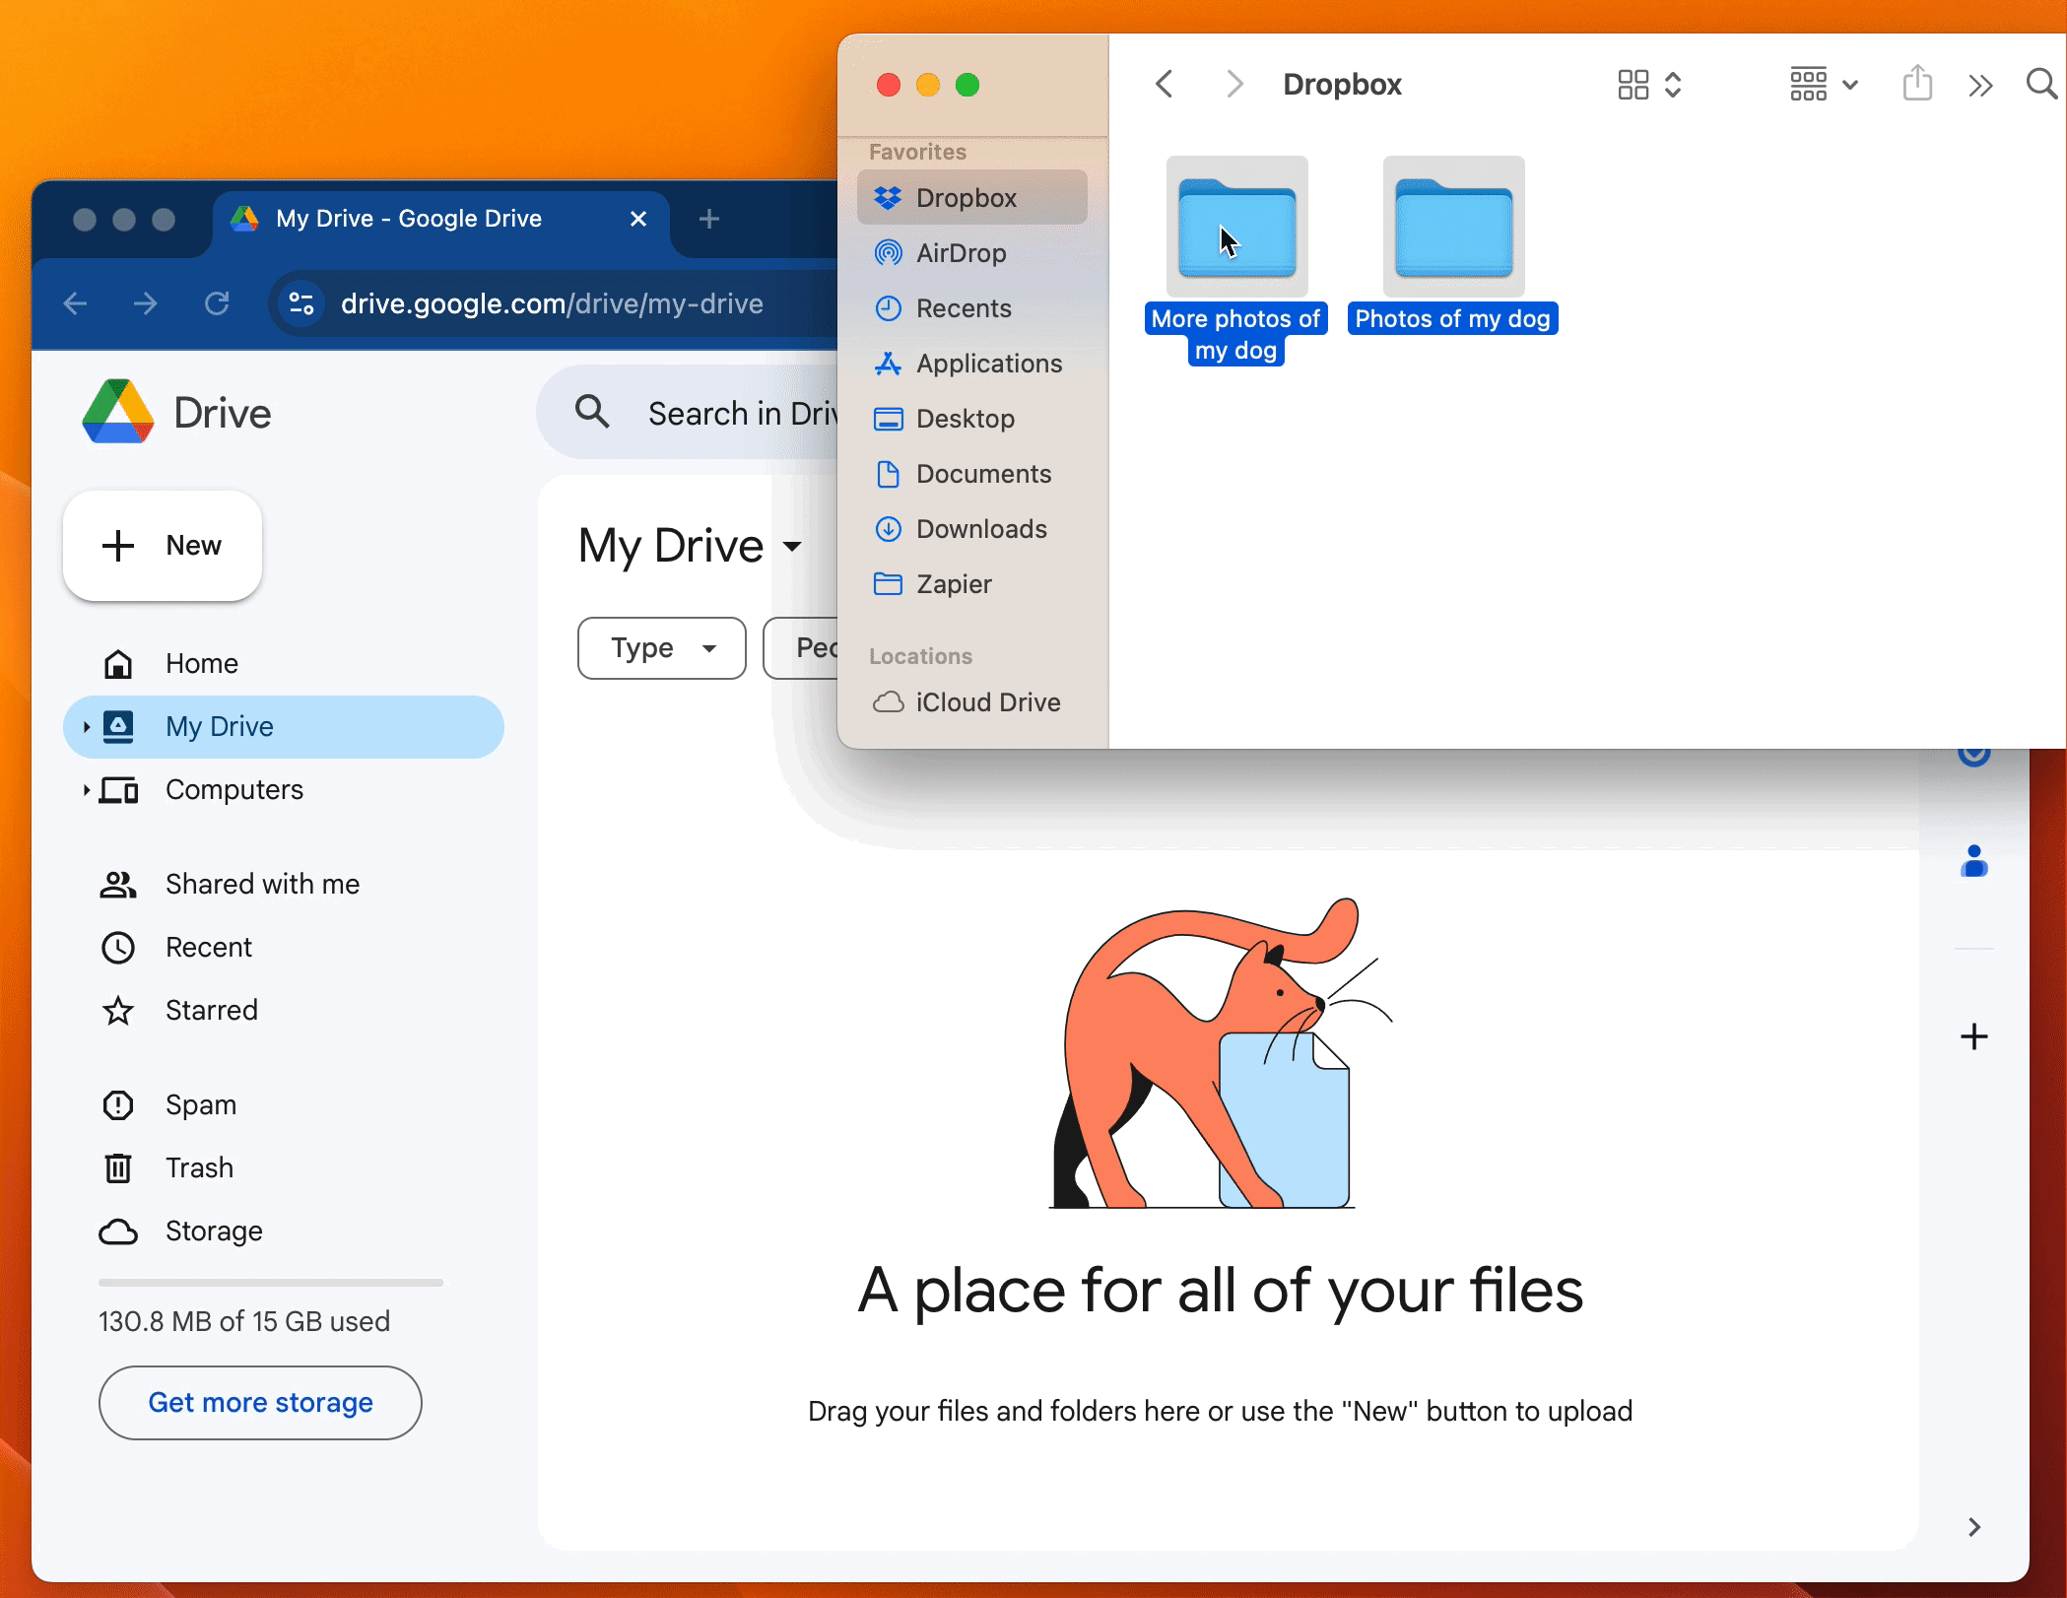This screenshot has height=1598, width=2067.
Task: Click the browser address bar URL
Action: point(552,303)
